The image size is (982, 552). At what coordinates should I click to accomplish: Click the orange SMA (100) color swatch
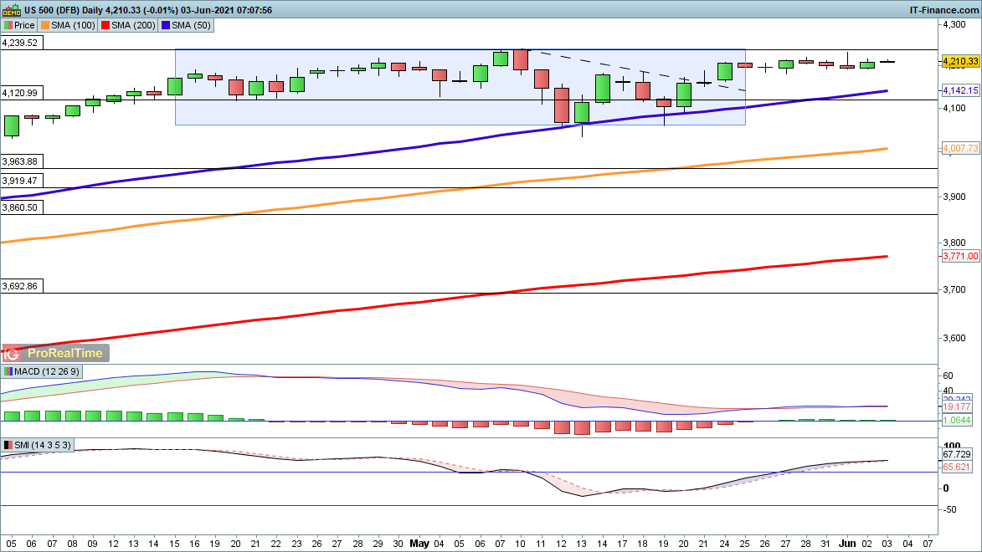(44, 25)
